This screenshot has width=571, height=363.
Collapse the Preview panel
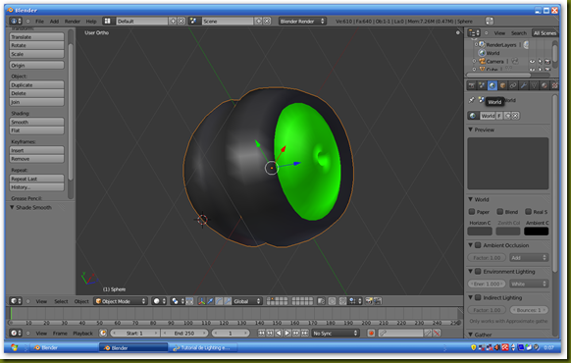(471, 130)
